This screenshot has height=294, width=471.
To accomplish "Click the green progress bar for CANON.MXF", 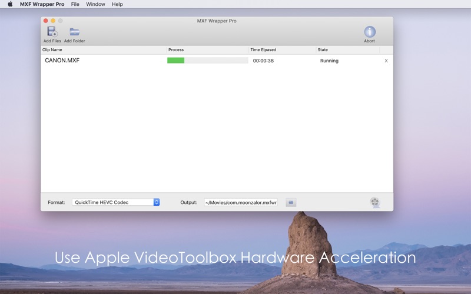I will 208,61.
